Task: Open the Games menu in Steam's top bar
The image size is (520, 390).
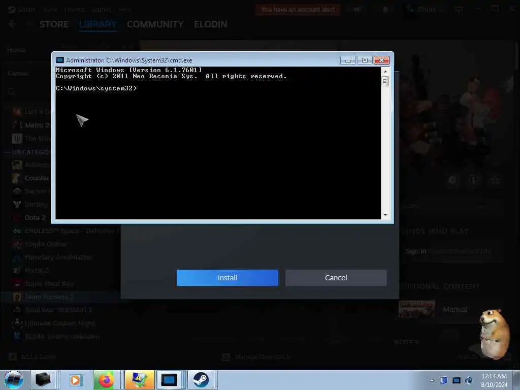Action: [101, 9]
